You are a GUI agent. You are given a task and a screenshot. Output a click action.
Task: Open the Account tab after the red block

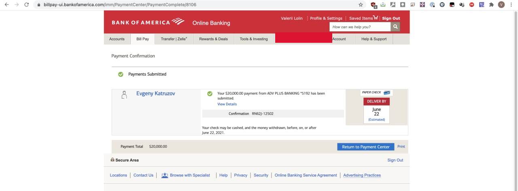[339, 39]
